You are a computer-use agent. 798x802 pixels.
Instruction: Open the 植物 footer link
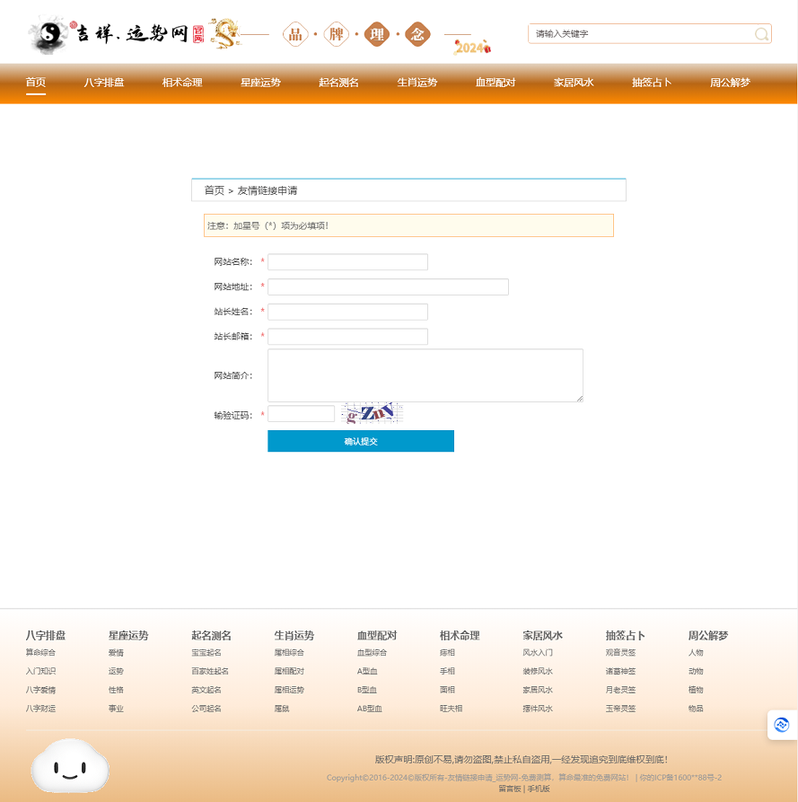[x=696, y=690]
